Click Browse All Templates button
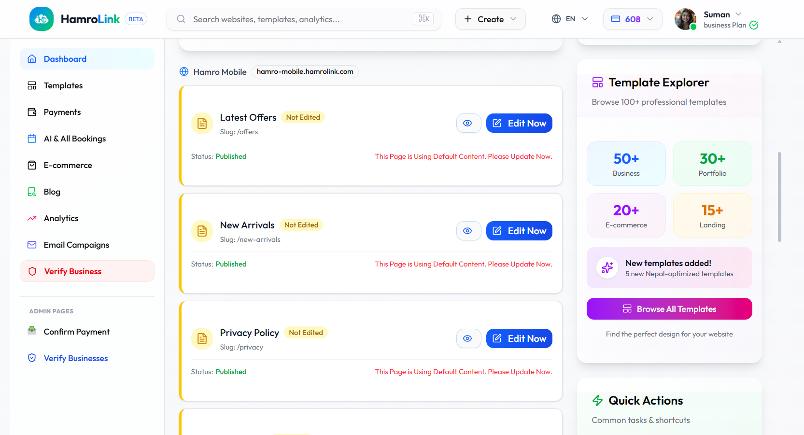The width and height of the screenshot is (804, 435). pos(669,309)
